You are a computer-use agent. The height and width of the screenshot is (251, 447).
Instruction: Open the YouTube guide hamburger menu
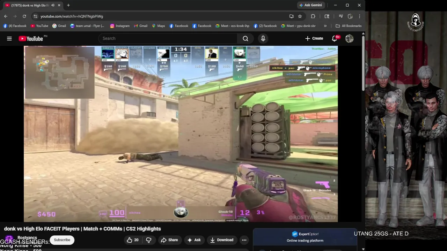tap(9, 39)
